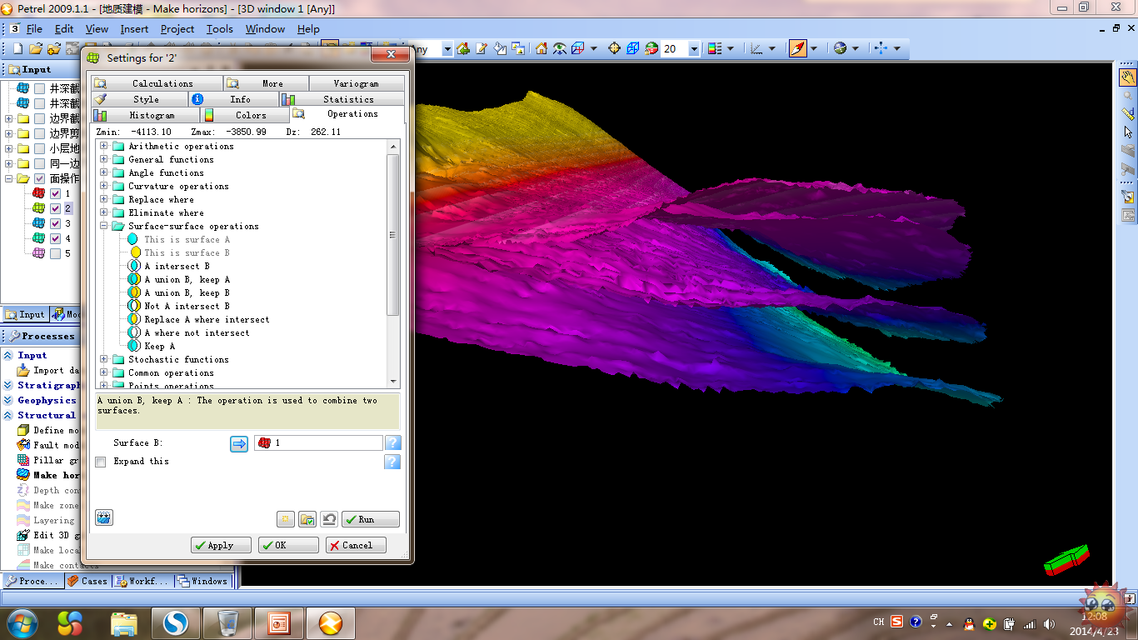
Task: Open Windows Explorer from the taskbar
Action: click(x=124, y=622)
